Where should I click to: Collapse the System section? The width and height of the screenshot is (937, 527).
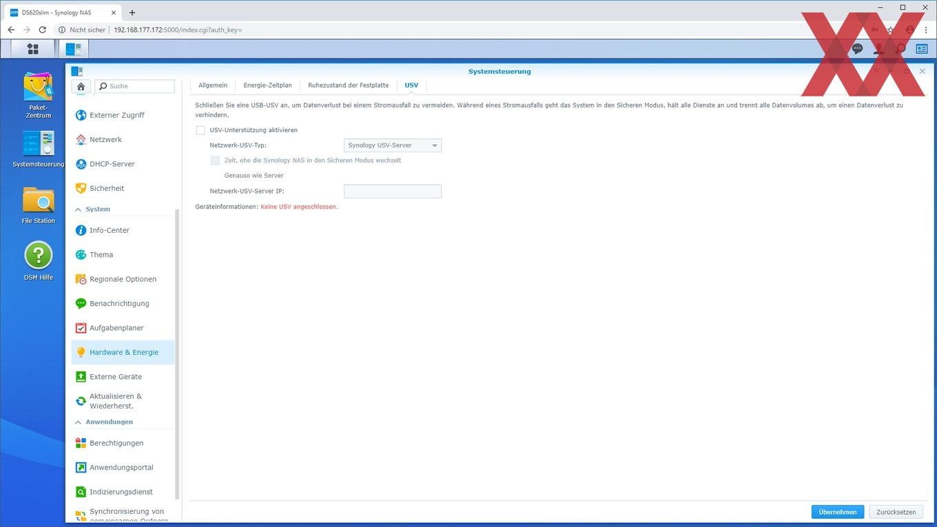tap(78, 209)
